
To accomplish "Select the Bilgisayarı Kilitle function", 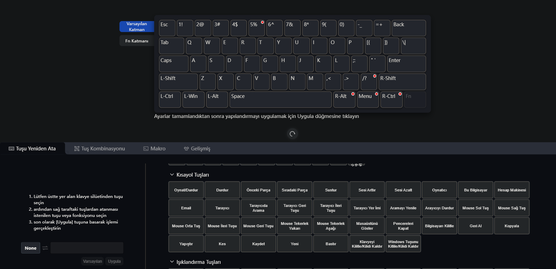I will click(439, 226).
